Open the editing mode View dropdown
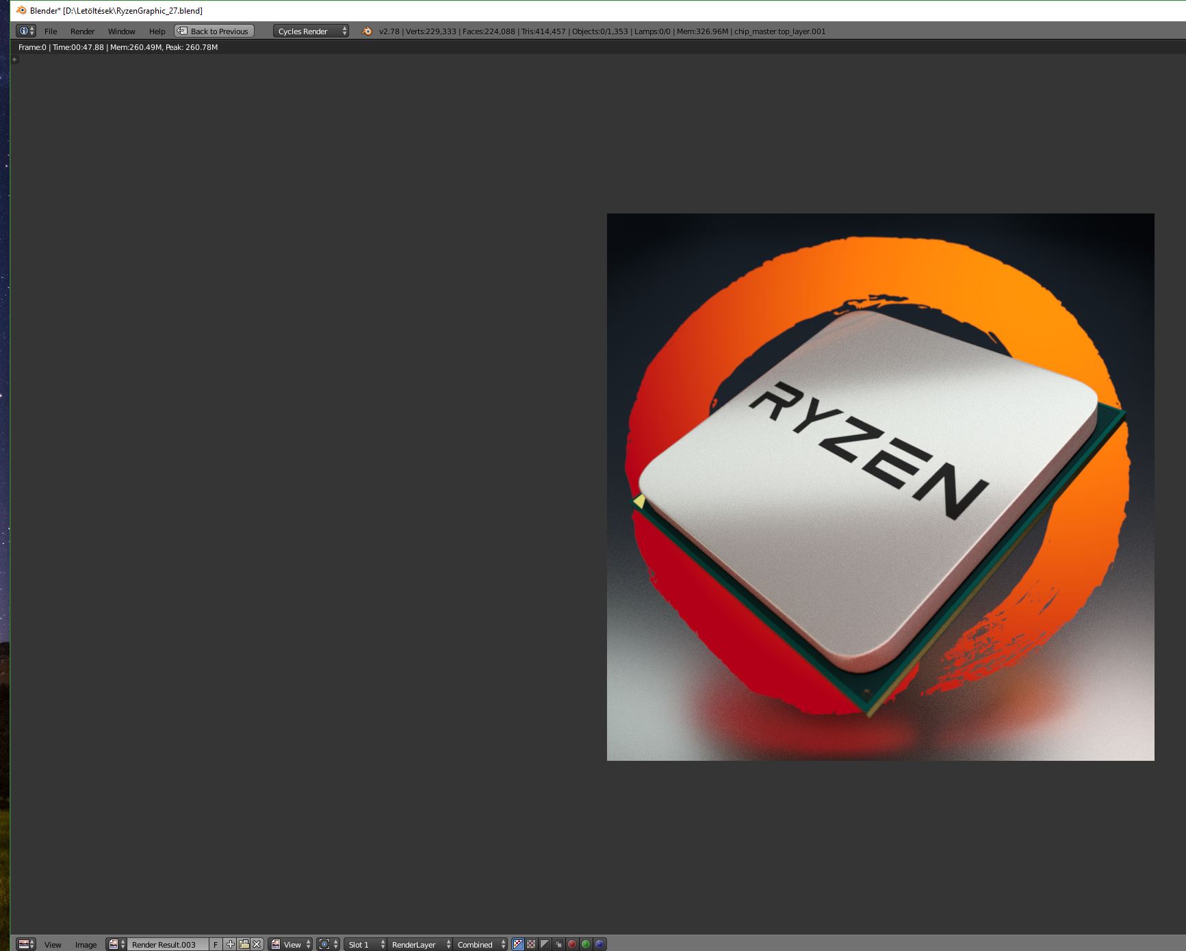 click(x=290, y=944)
